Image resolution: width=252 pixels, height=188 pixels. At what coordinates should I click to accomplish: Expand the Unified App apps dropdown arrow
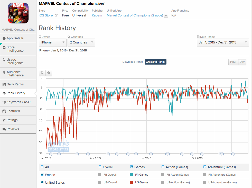[166, 16]
